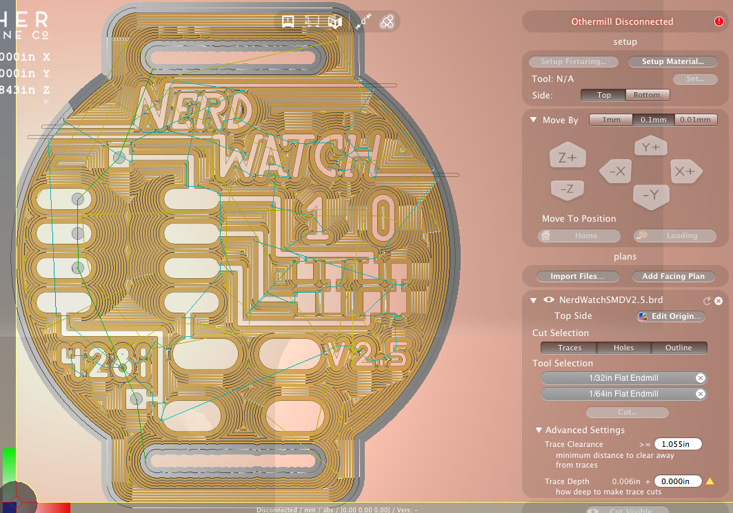Jog the Y+ axis button
733x513 pixels.
pyautogui.click(x=651, y=147)
